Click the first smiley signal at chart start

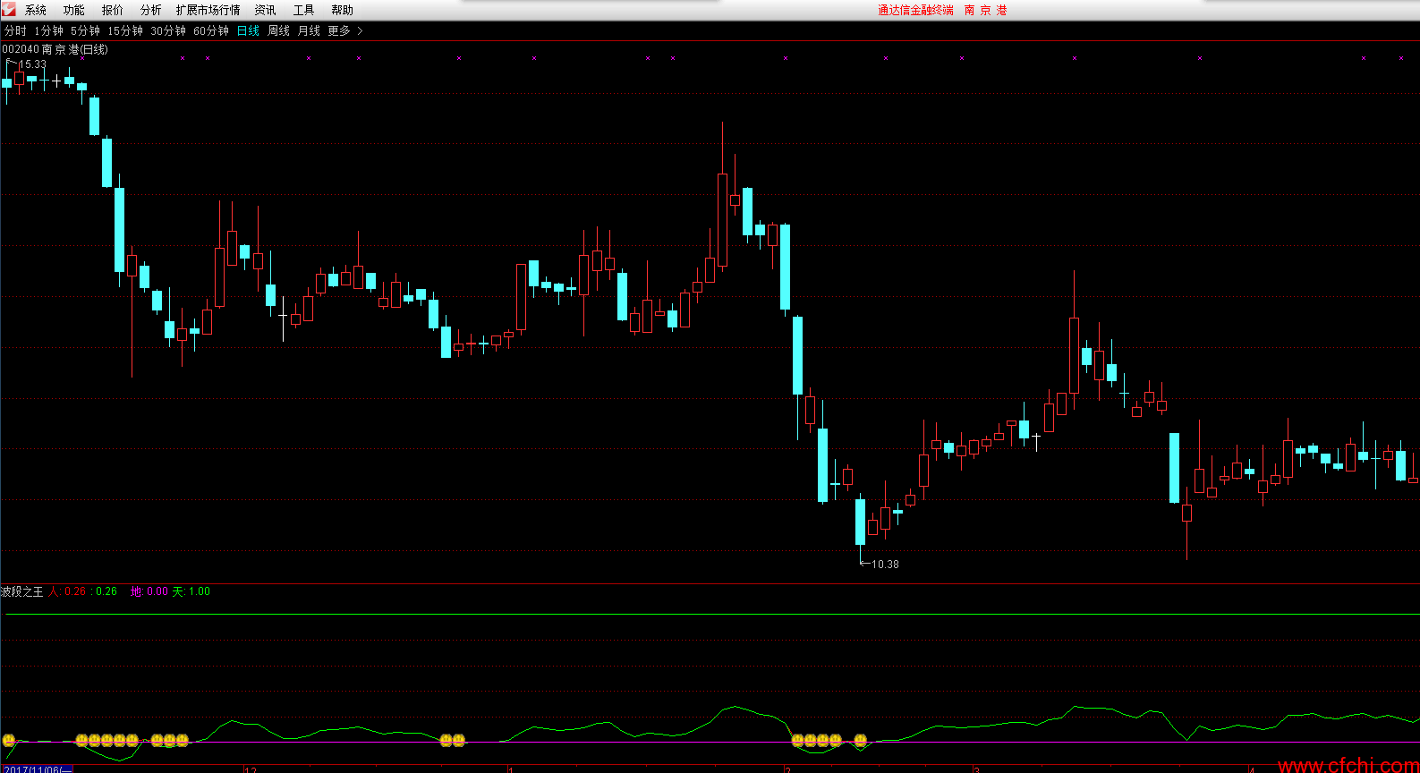click(9, 740)
